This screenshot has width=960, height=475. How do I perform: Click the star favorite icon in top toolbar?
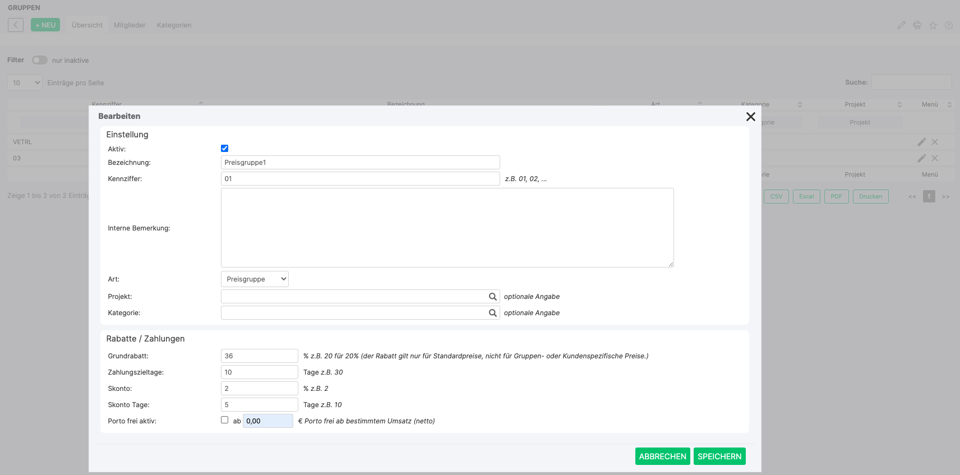coord(933,25)
